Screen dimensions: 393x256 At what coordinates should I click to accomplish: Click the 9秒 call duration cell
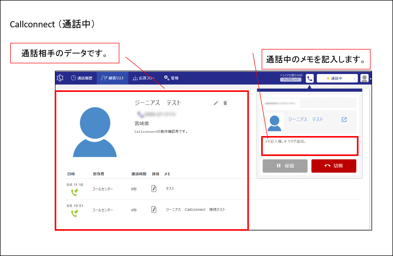(134, 189)
